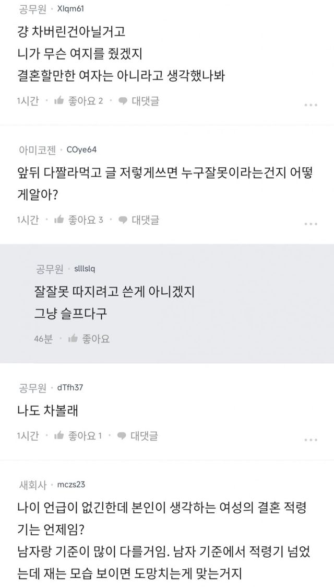
Task: Open the three-dot menu on COye64's comment
Action: point(311,224)
